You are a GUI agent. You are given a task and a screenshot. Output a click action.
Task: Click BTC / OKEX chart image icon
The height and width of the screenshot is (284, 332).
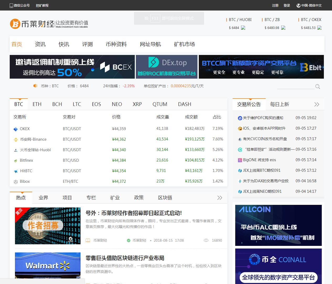tap(319, 28)
